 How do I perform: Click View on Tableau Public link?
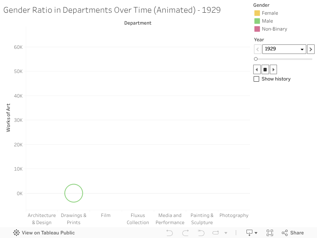(x=48, y=233)
